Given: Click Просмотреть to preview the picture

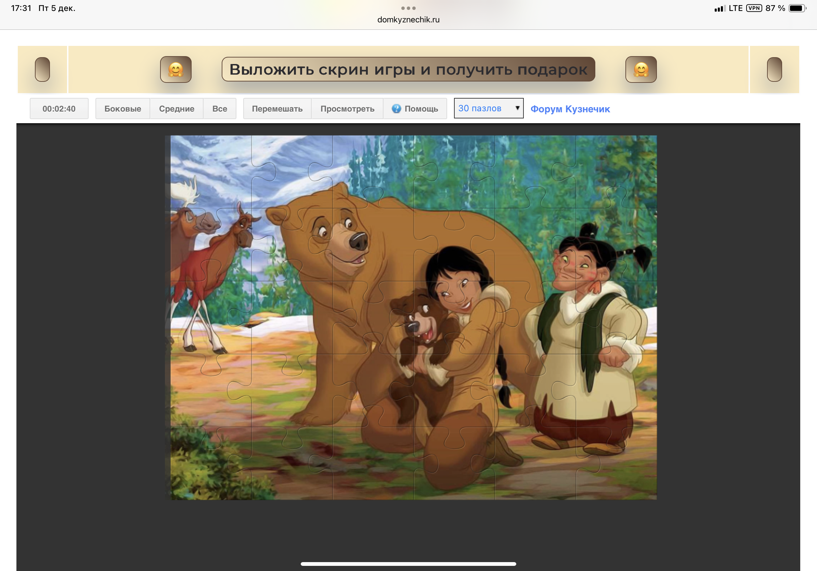Looking at the screenshot, I should click(x=347, y=109).
